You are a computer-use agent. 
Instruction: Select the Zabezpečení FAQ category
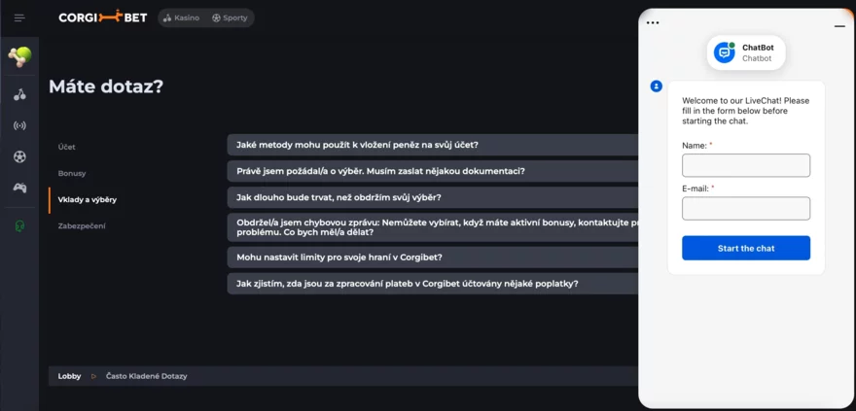point(82,225)
